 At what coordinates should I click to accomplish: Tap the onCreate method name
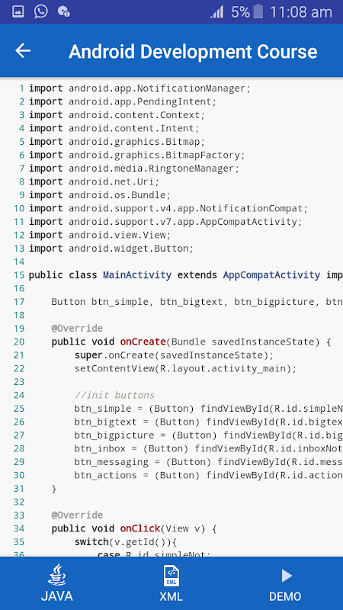click(143, 342)
